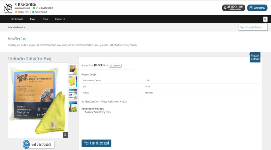Select the second thumbnail showing yellow cloth

coord(73,82)
